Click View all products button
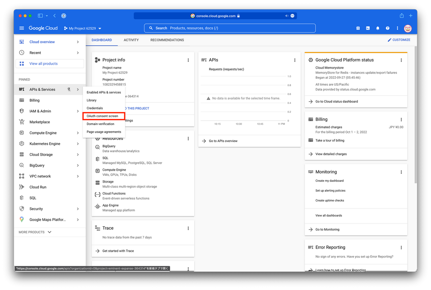The height and width of the screenshot is (290, 431). tap(50, 64)
